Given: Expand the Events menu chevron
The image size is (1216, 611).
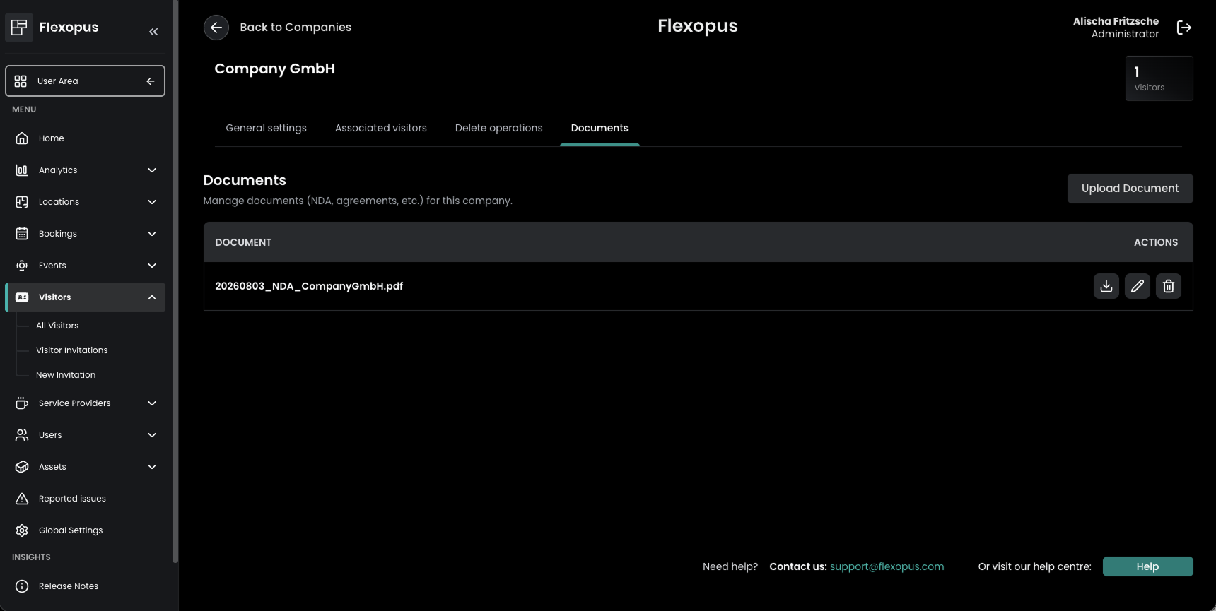Looking at the screenshot, I should click(x=152, y=266).
